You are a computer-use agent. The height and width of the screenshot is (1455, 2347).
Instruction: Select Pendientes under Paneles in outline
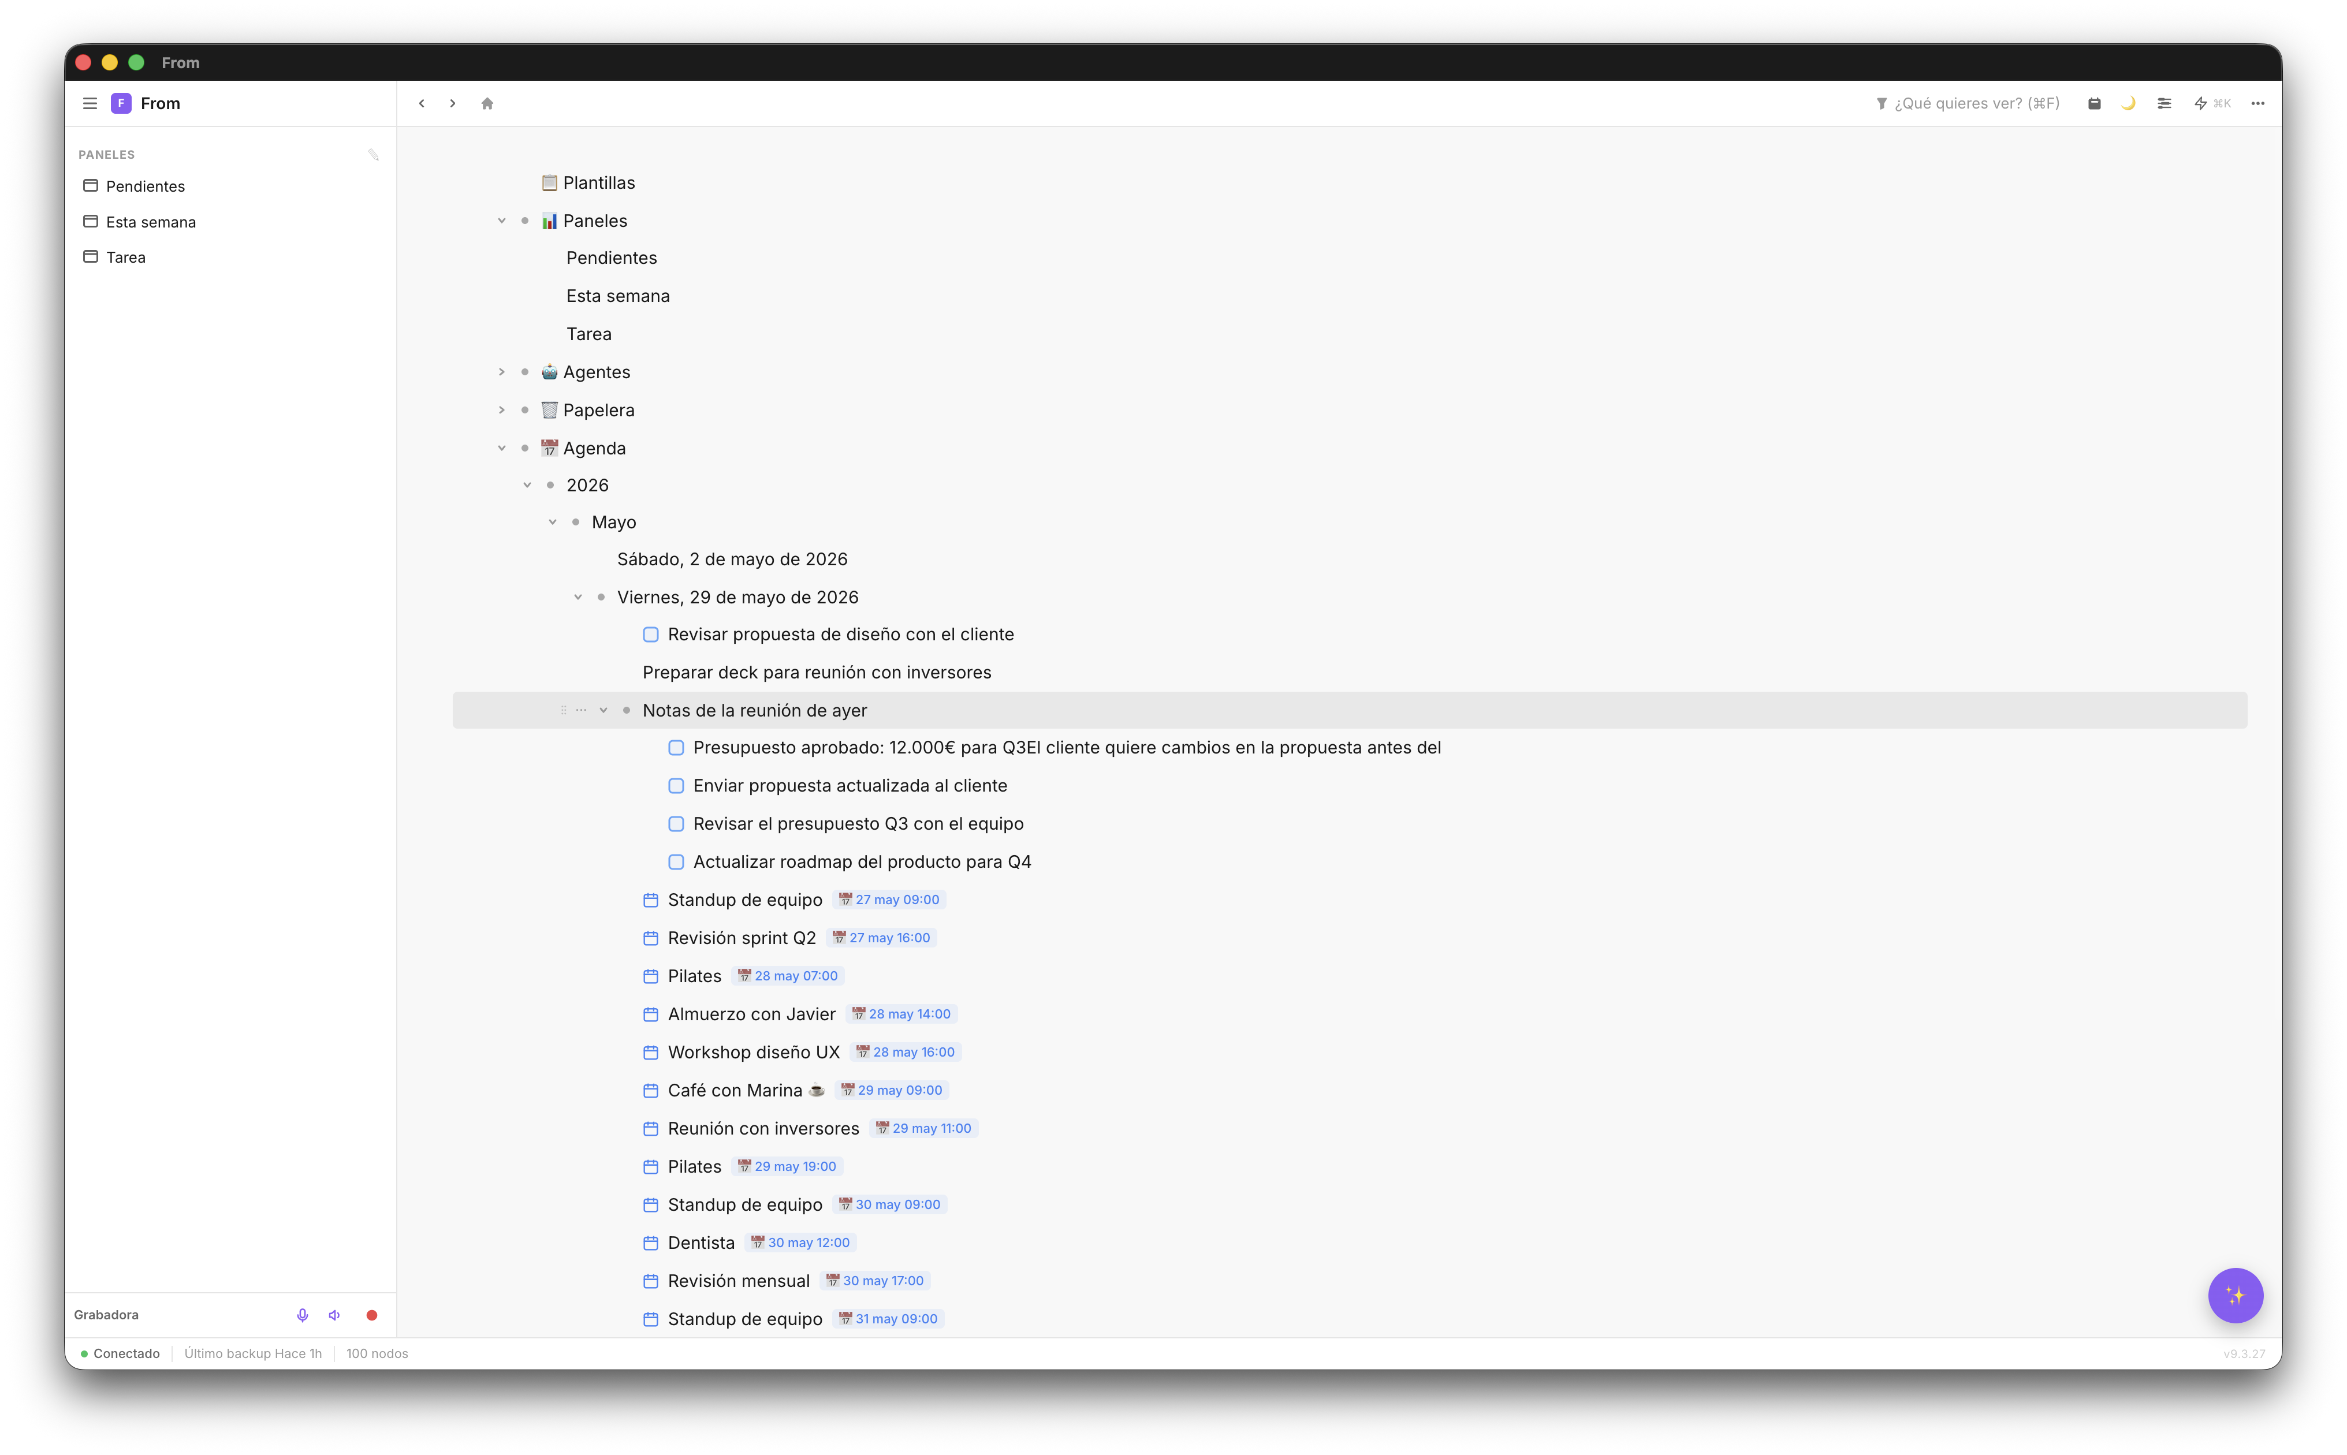pos(611,258)
